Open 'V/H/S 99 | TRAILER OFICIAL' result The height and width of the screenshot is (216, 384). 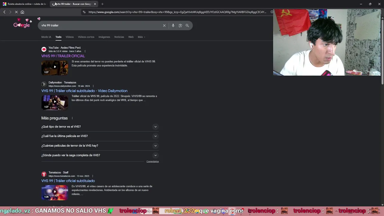pos(63,56)
